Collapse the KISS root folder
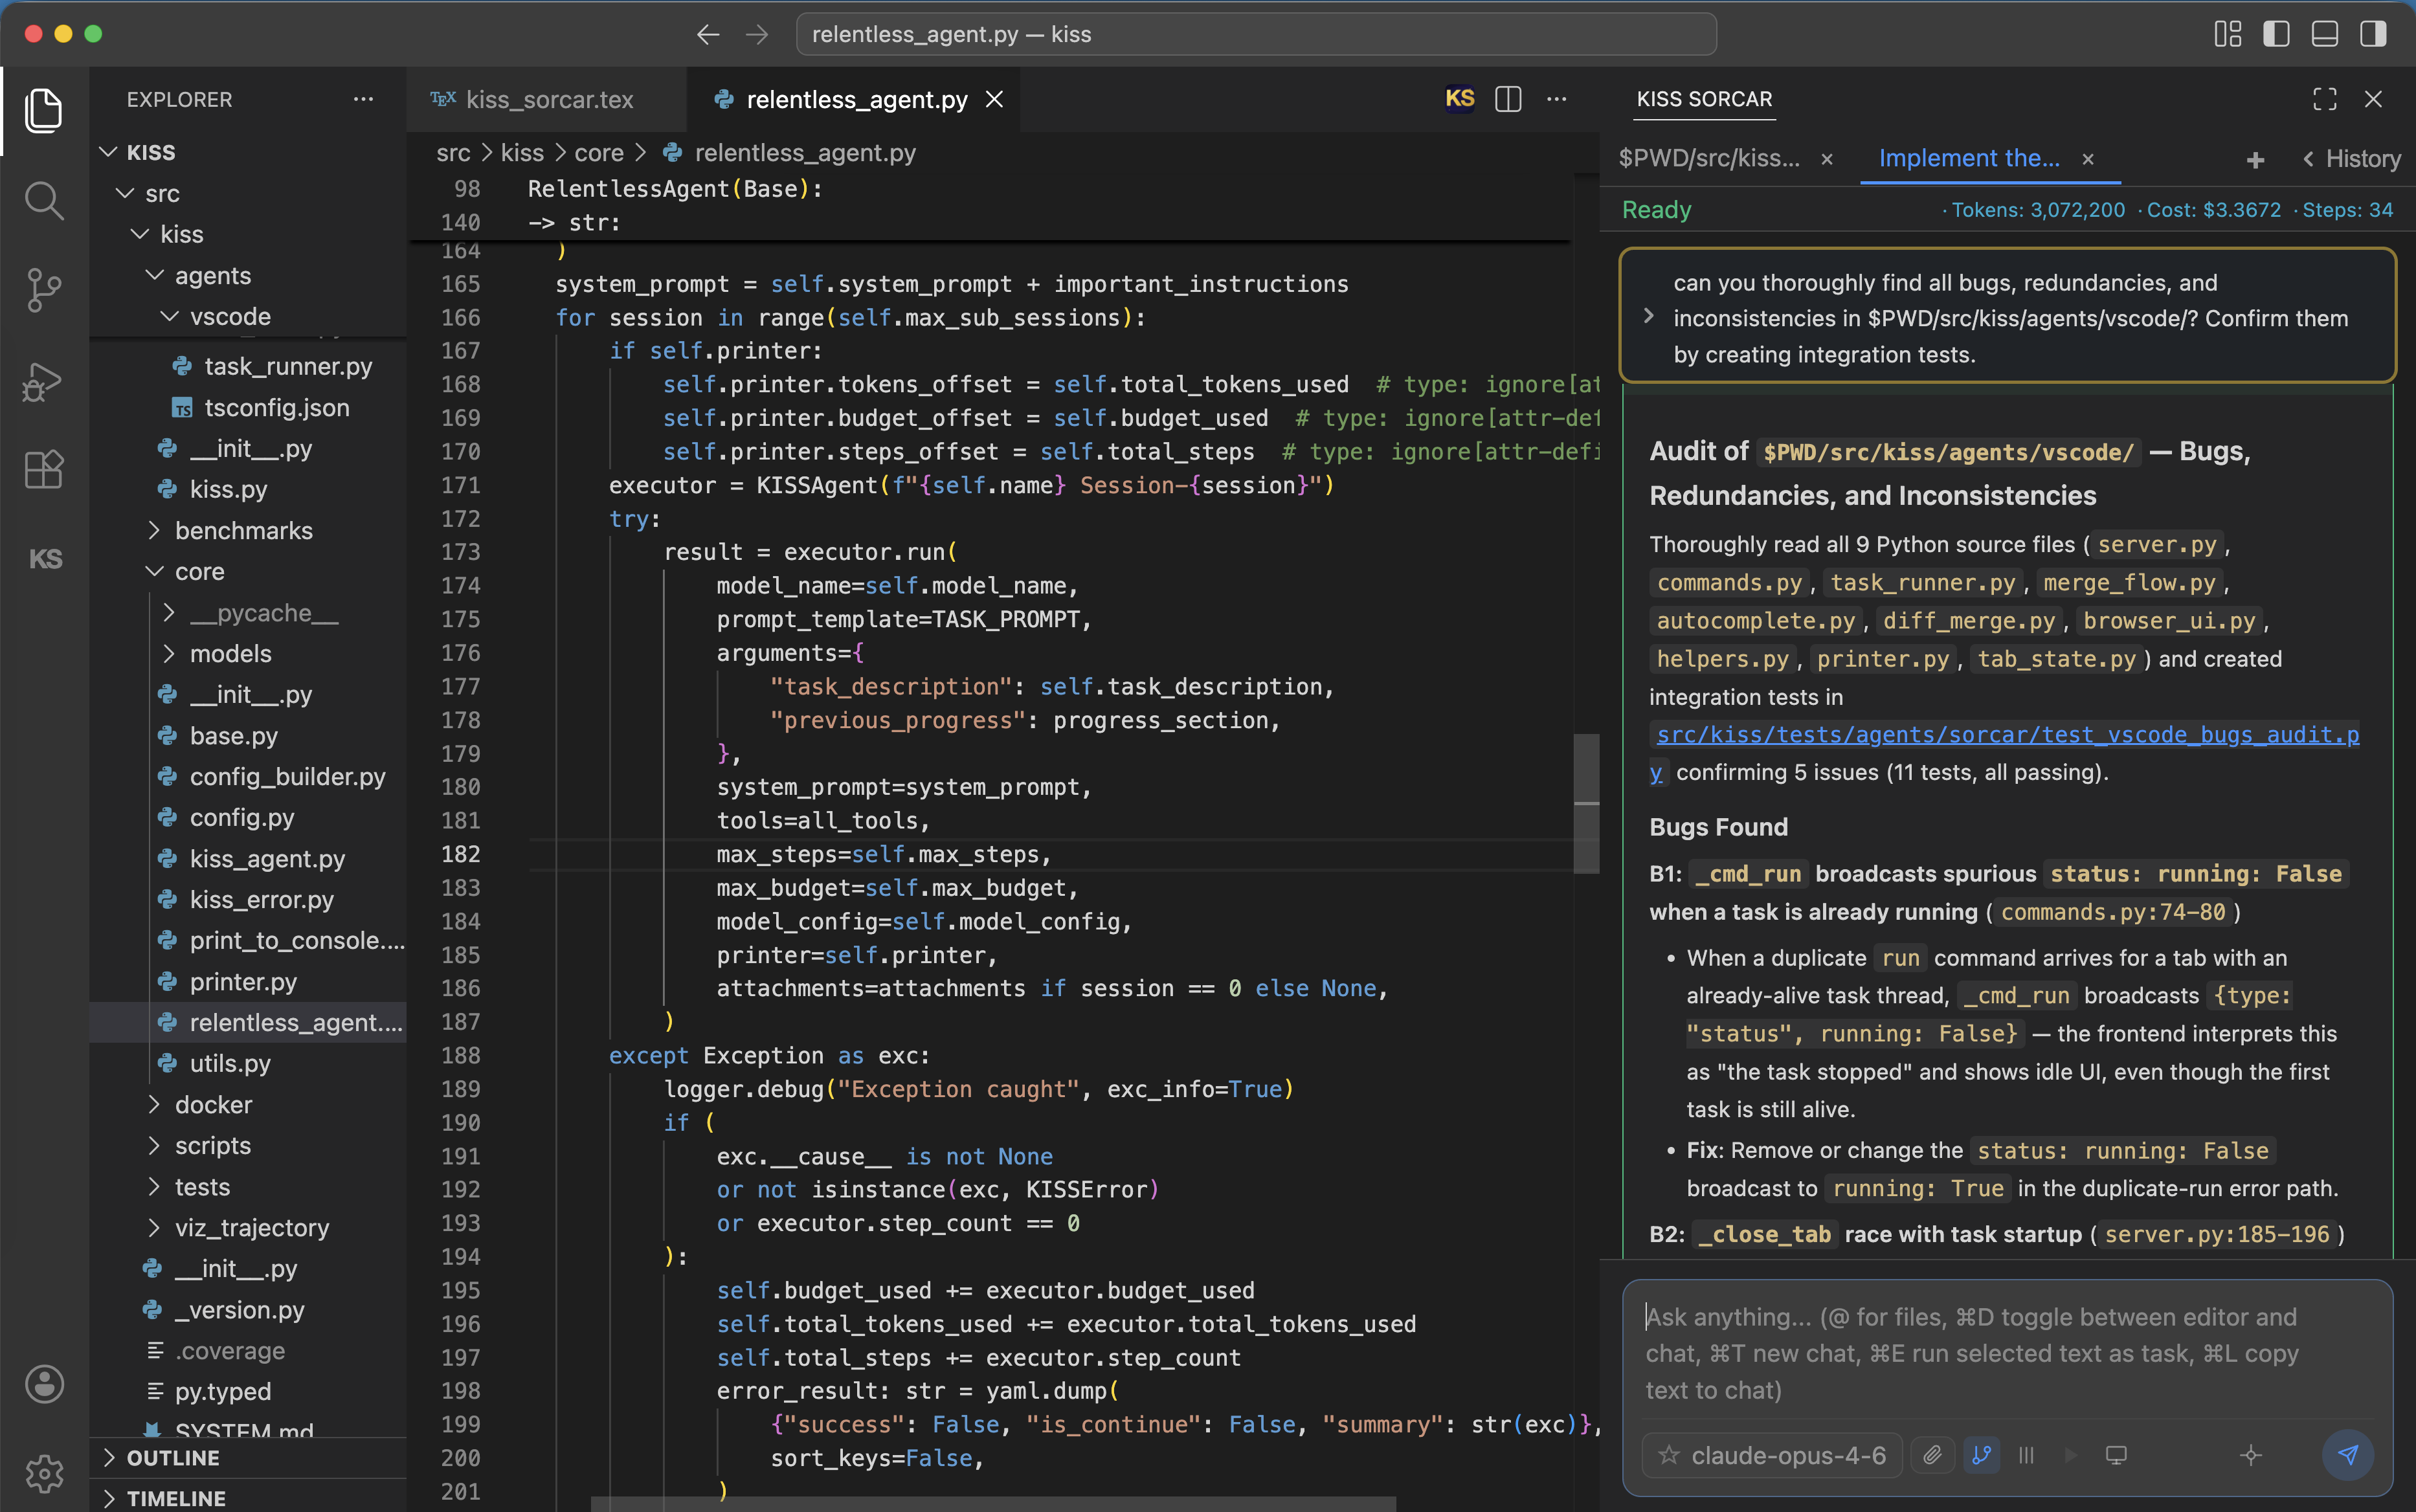This screenshot has height=1512, width=2416. coord(109,152)
